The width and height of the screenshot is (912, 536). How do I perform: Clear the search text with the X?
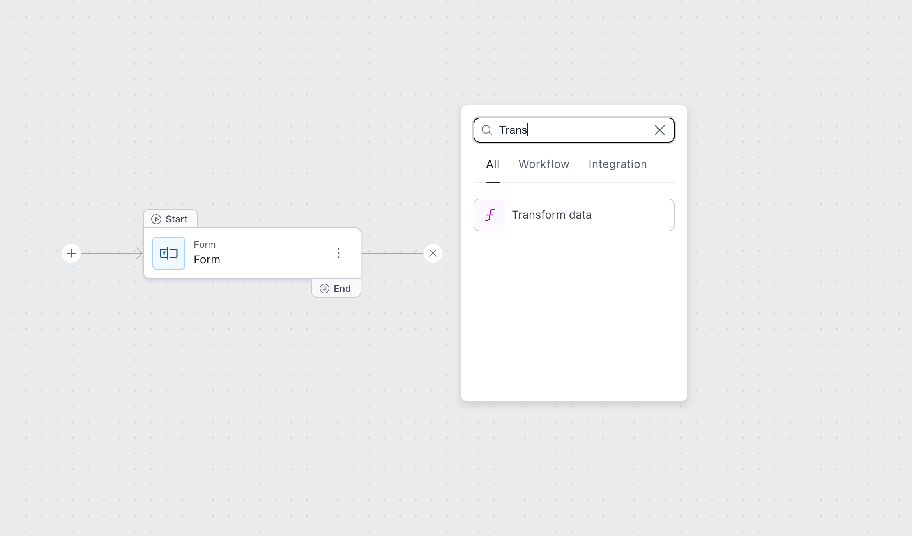659,130
